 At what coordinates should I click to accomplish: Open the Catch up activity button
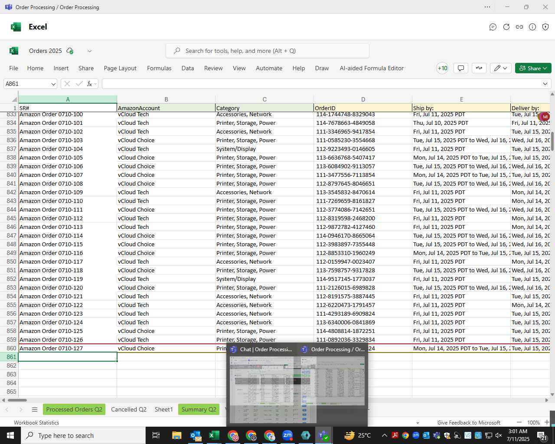[x=479, y=68]
